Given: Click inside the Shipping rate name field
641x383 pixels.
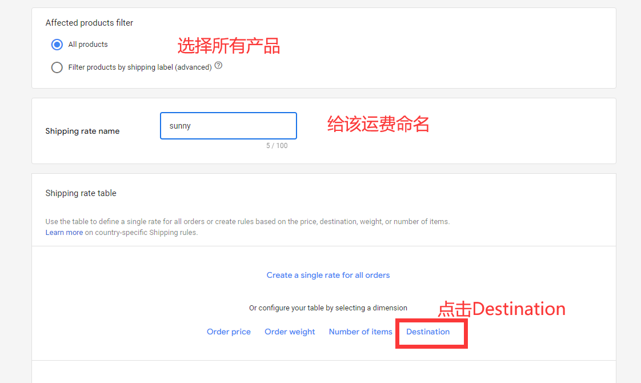Looking at the screenshot, I should point(228,125).
